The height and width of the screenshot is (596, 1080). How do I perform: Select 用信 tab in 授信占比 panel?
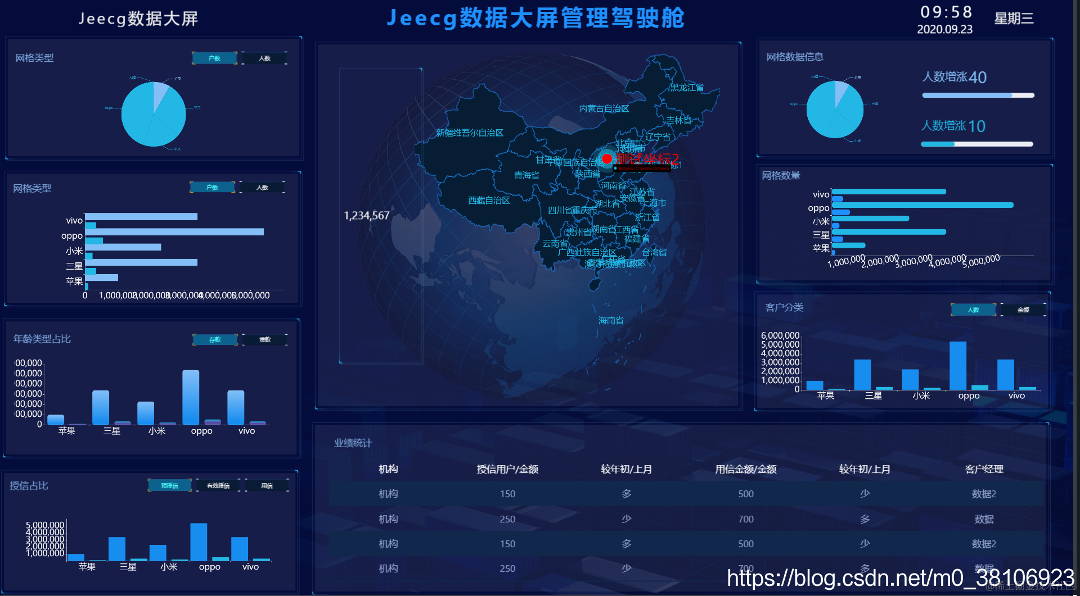(x=267, y=485)
